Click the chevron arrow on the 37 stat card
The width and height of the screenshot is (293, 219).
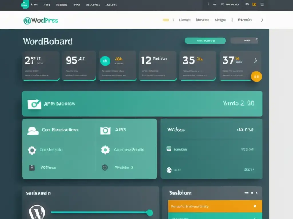(x=256, y=60)
